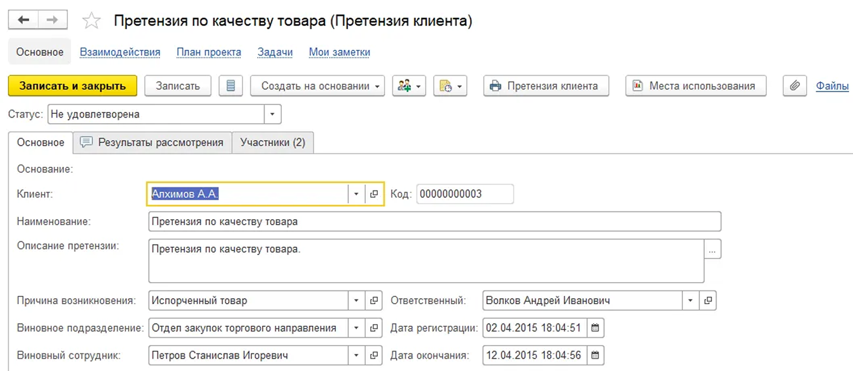
Task: Click the list report icon next to Записать
Action: pyautogui.click(x=231, y=86)
